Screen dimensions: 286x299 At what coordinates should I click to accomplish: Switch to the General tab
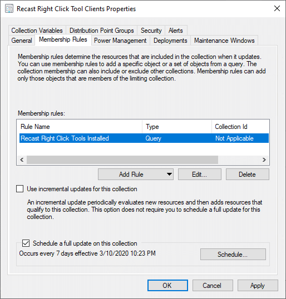coord(22,41)
